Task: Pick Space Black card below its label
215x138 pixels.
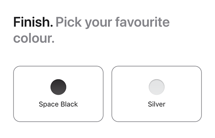Action: click(58, 115)
